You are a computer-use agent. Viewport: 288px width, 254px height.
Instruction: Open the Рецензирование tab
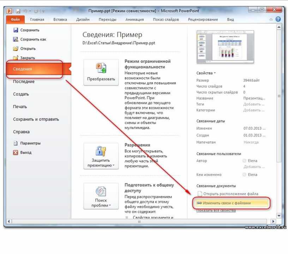pyautogui.click(x=203, y=19)
